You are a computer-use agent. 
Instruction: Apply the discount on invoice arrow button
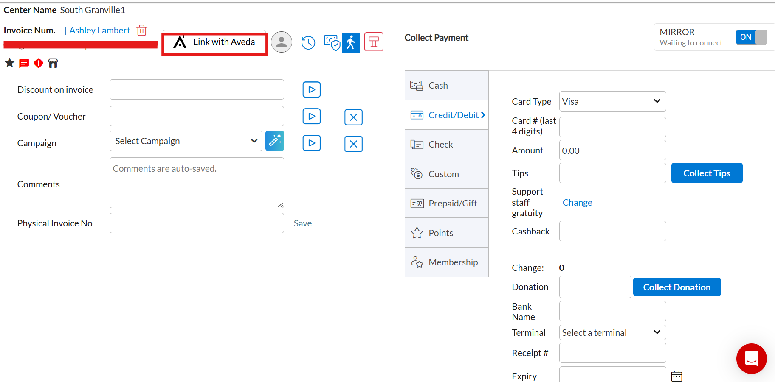coord(312,89)
